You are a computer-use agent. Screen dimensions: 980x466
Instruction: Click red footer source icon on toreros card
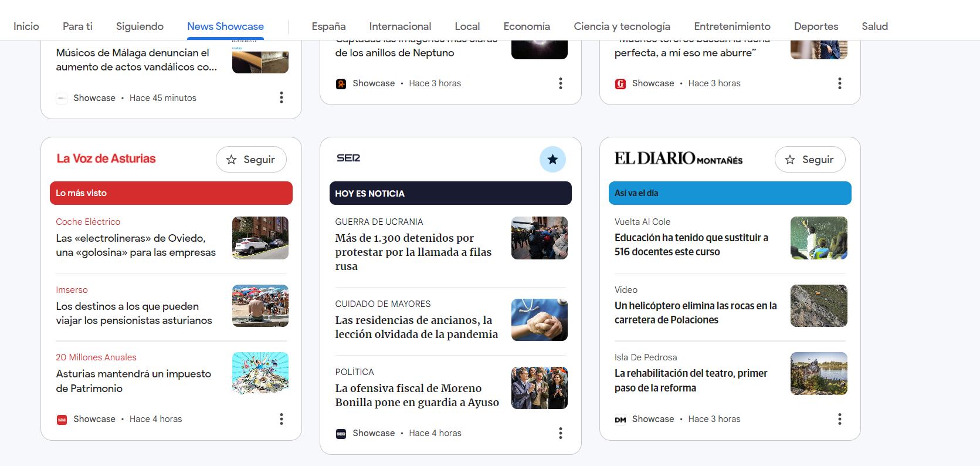coord(620,83)
